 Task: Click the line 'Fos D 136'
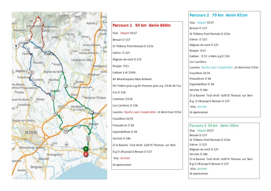click(x=119, y=92)
